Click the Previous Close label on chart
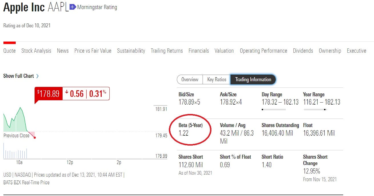Viewport: 374px width, 196px height. [16, 136]
